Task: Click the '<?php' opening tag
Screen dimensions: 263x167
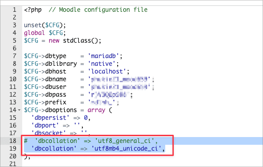Action: pos(33,10)
